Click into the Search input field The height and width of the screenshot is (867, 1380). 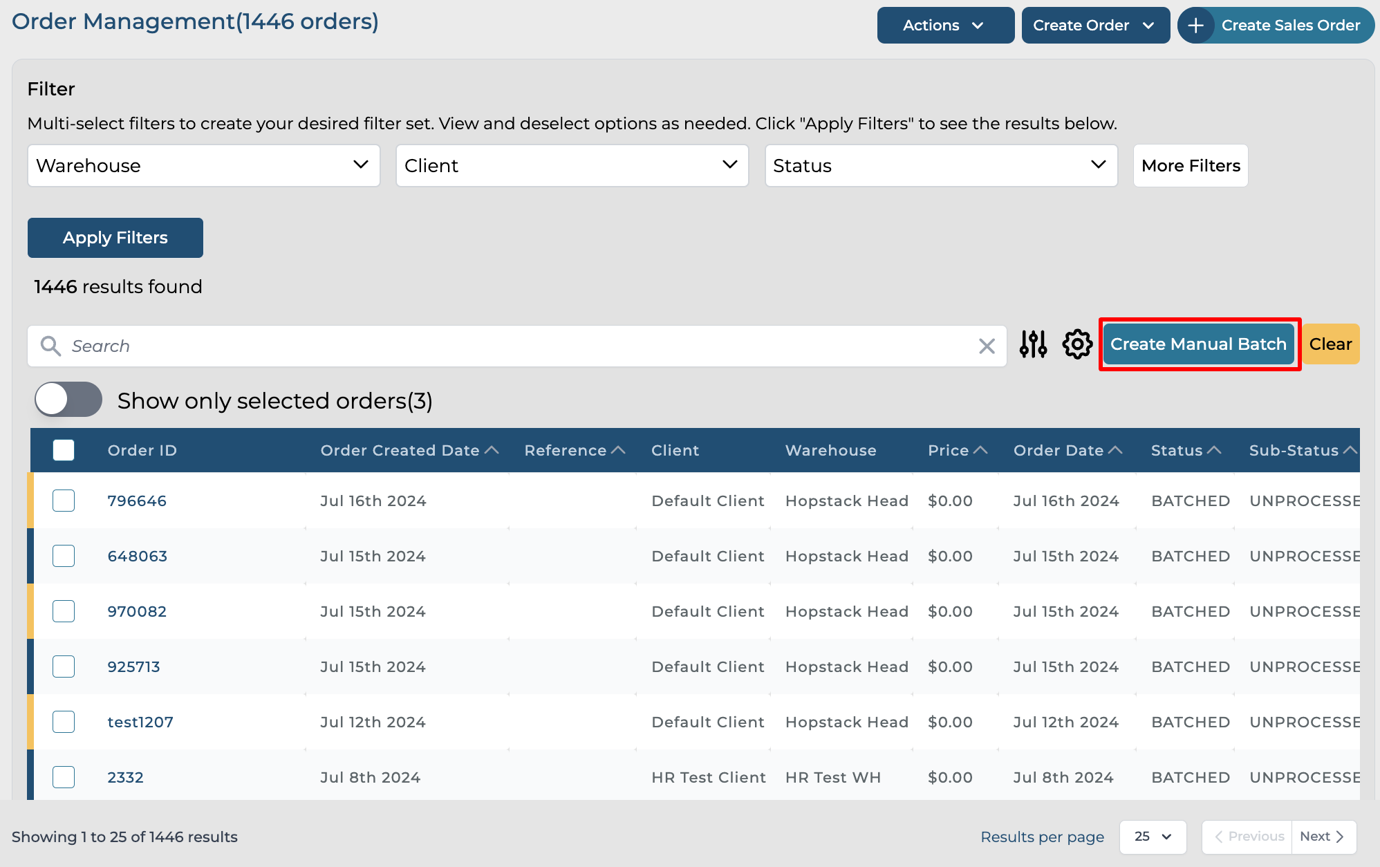(512, 346)
